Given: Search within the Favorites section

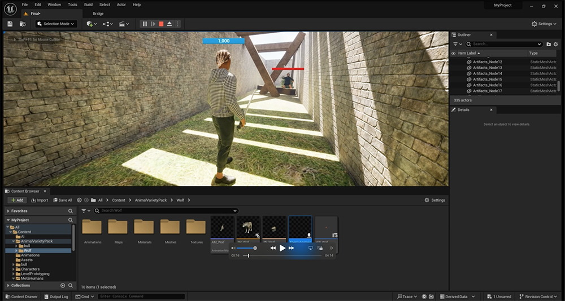Looking at the screenshot, I should tap(71, 211).
